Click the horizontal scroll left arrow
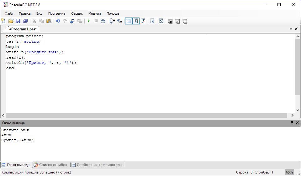Screen dimensions: 301x176 (3, 116)
